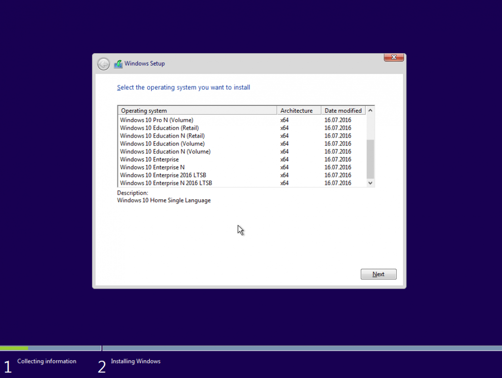Click the date in Enterprise N 2016 LTSB row
The image size is (502, 378).
point(338,183)
